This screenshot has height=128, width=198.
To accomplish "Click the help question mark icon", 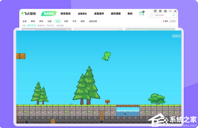I will point(155,11).
